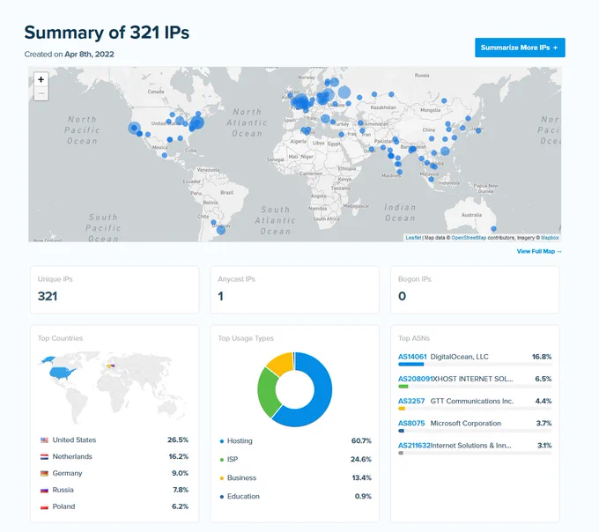Click the Hosting 60.7% value
Screen dimensions: 599x532
pos(361,441)
